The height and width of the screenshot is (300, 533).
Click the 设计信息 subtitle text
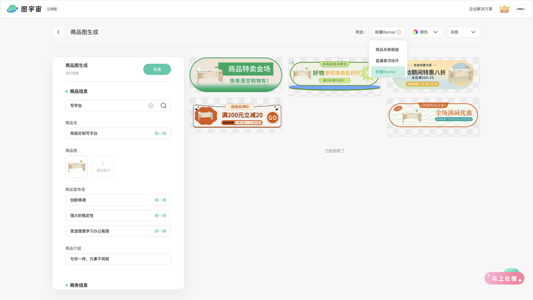pos(72,73)
